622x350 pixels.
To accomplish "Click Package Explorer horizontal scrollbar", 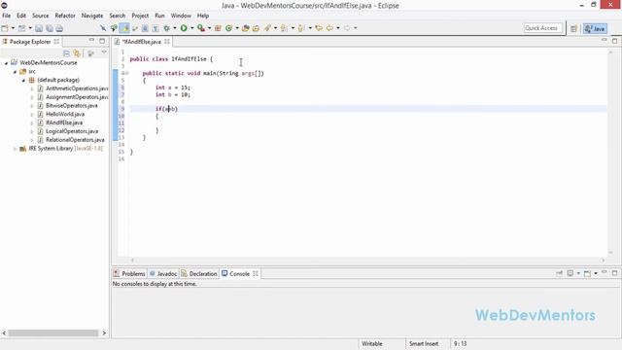I will click(53, 332).
